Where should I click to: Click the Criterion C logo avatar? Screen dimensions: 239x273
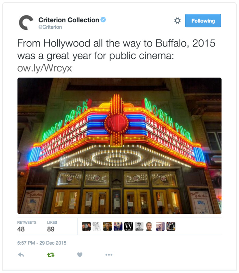26,23
